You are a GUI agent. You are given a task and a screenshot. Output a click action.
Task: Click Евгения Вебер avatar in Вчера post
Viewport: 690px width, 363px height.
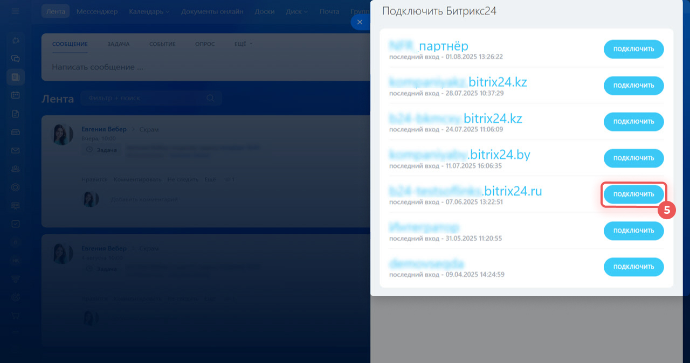tap(63, 134)
